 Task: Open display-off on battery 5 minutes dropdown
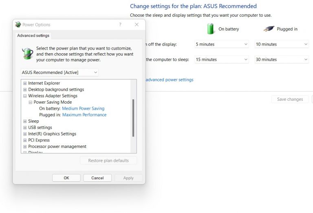221,44
